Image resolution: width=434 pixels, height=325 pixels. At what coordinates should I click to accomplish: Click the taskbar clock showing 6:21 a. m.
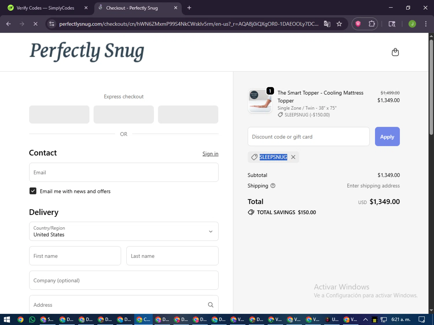(x=401, y=320)
